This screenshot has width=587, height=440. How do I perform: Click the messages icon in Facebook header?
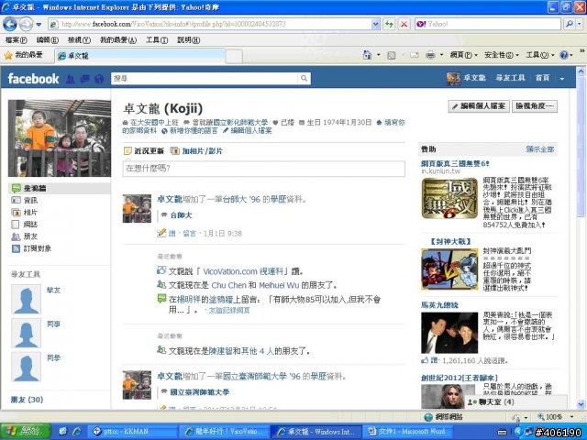point(85,79)
